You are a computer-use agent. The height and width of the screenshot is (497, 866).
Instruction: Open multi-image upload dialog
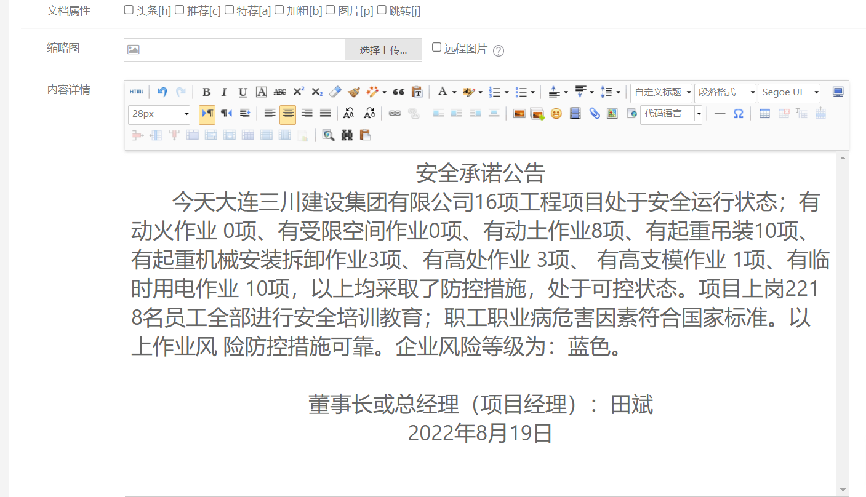point(537,113)
